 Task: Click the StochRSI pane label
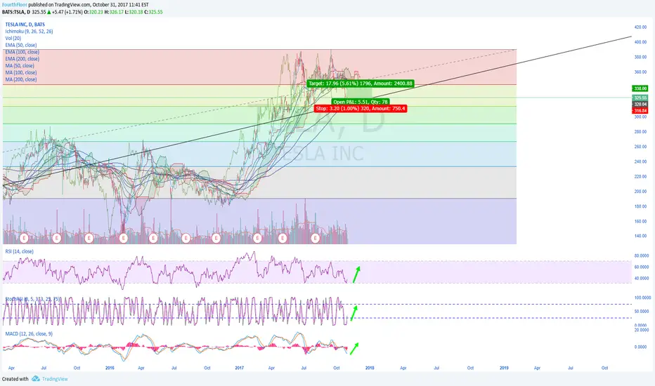[32, 299]
